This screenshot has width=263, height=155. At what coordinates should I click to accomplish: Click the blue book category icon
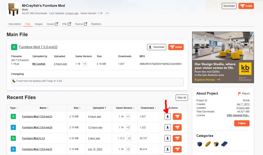pyautogui.click(x=224, y=144)
